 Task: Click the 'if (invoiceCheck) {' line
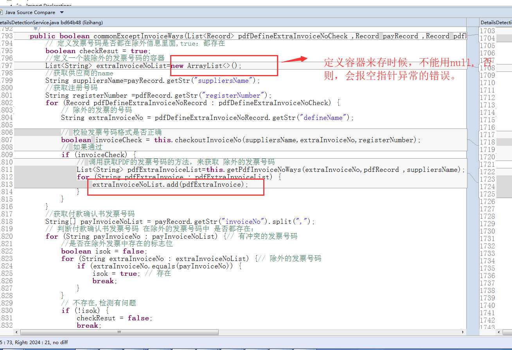(99, 155)
